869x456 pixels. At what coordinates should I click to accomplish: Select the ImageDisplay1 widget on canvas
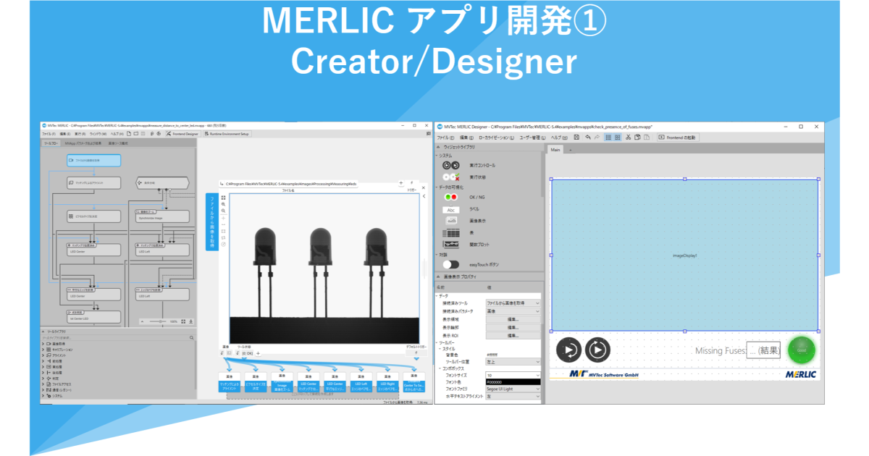click(x=684, y=256)
